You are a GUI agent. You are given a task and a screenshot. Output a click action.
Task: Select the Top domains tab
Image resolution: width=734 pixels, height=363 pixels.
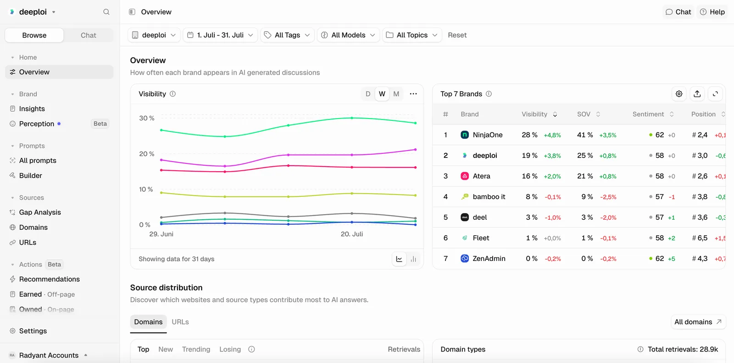pos(143,349)
